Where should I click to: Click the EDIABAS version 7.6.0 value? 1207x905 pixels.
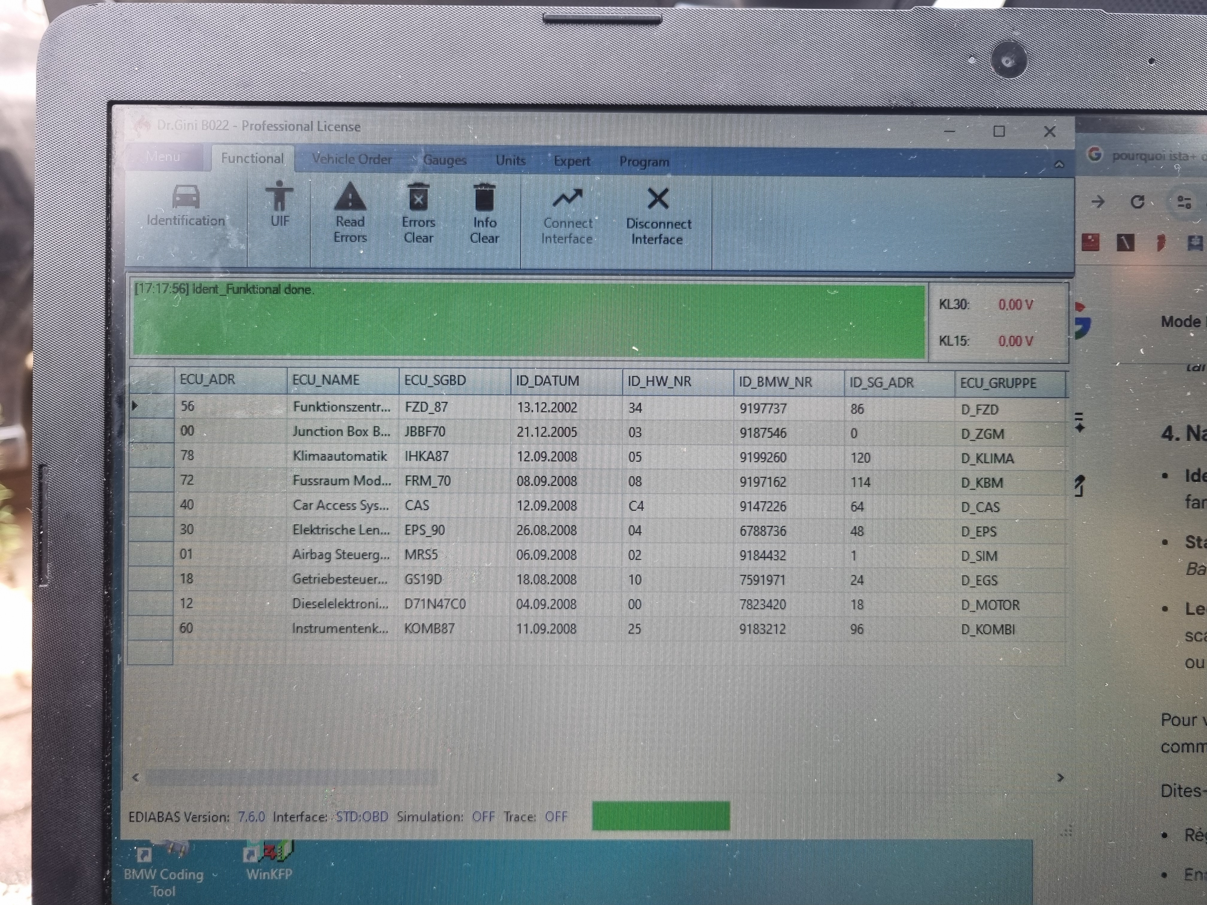[251, 817]
